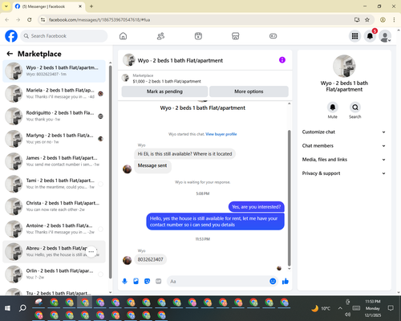Screen dimensions: 401x321
Task: Bookmark this page with the star icon
Action: coord(367,20)
